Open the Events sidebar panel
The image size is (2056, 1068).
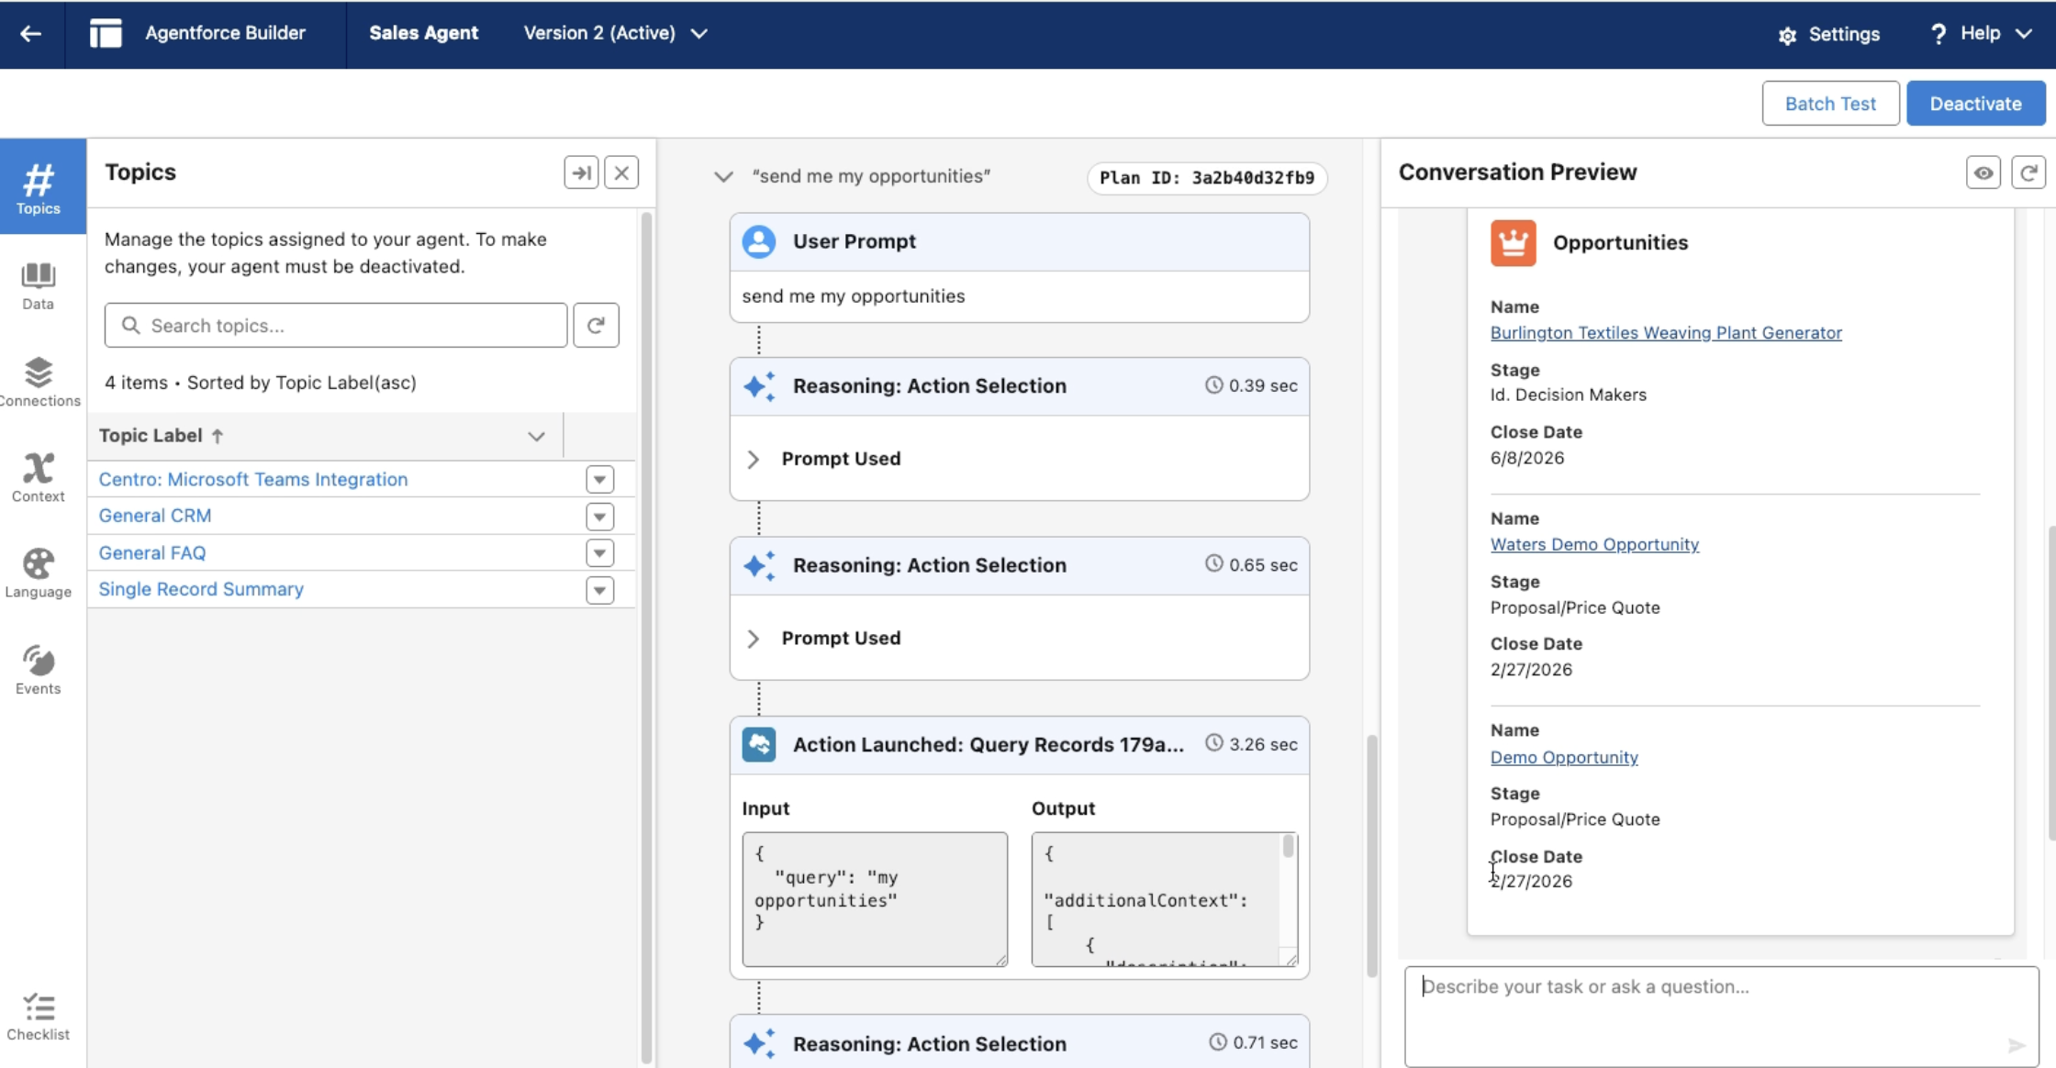pyautogui.click(x=39, y=669)
